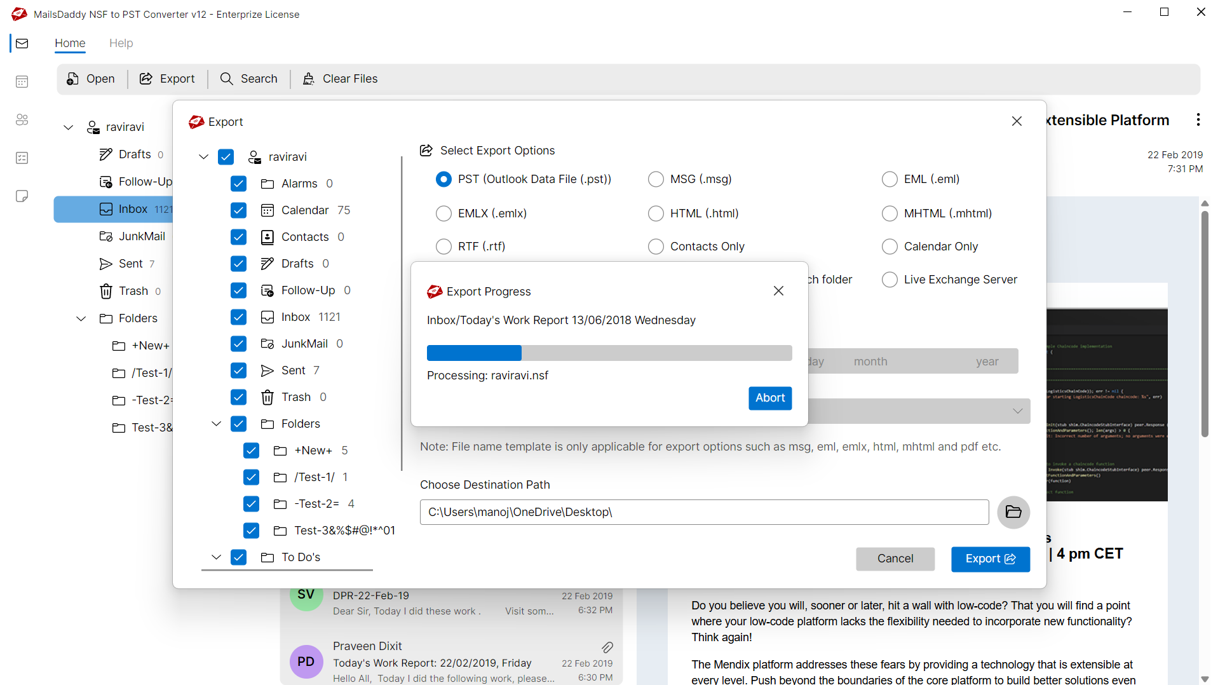The width and height of the screenshot is (1218, 685).
Task: Click the attachment paperclip on Praveen Dixit's email
Action: pyautogui.click(x=607, y=647)
